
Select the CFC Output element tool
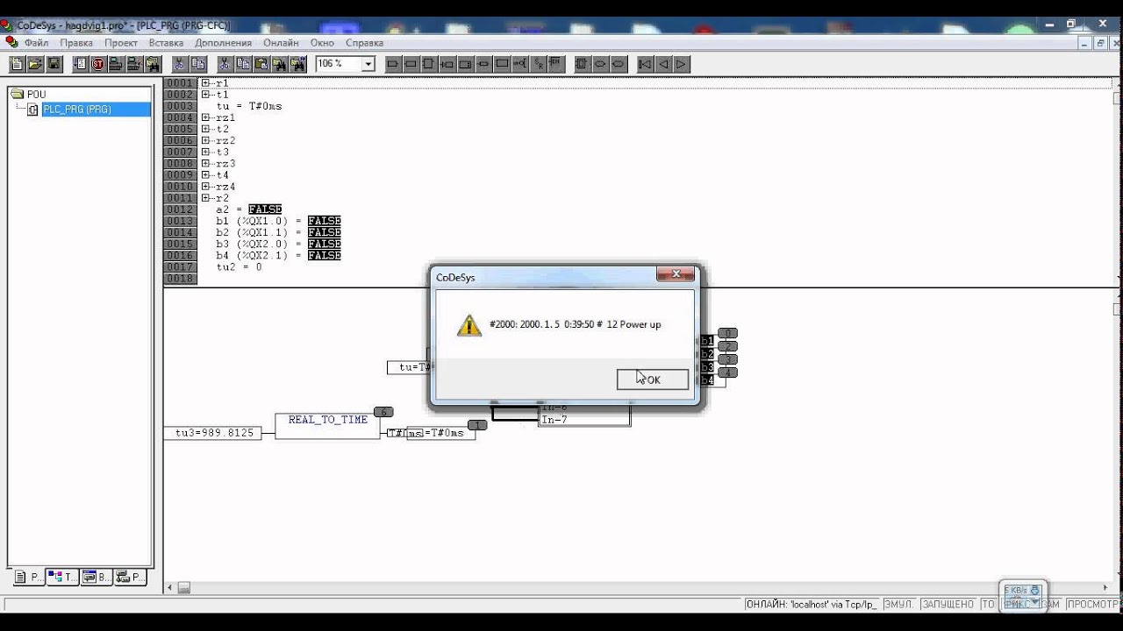411,64
